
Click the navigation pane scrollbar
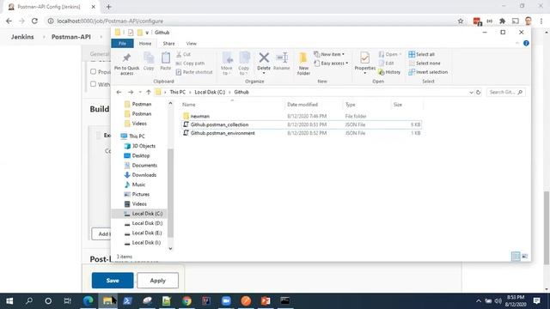170,192
